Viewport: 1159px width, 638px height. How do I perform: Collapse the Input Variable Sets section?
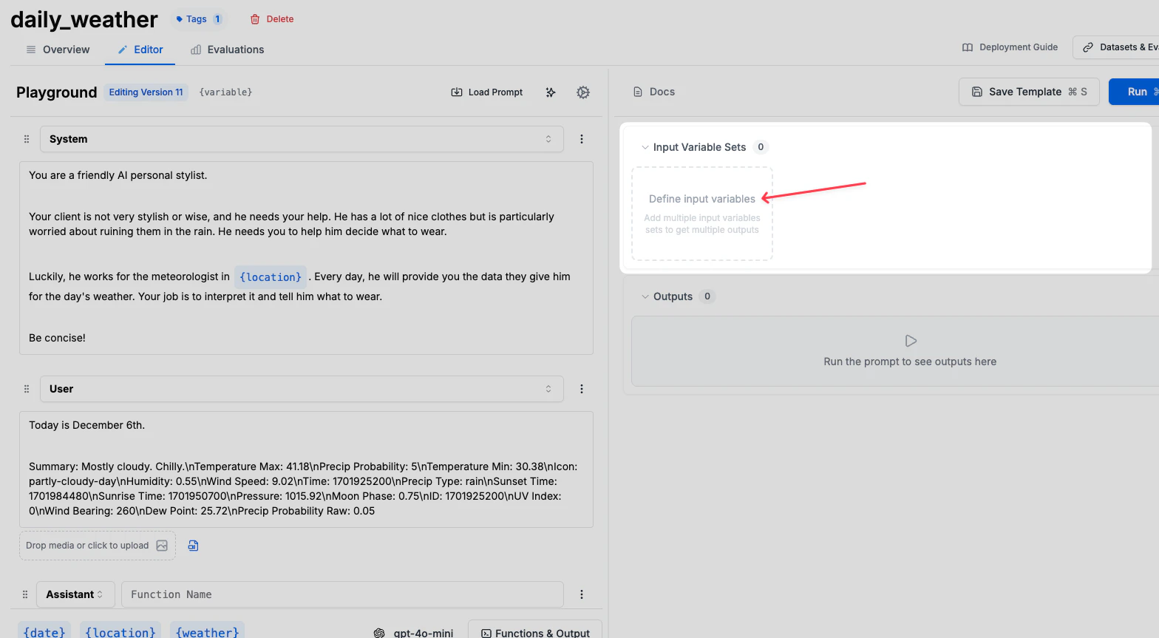[645, 147]
